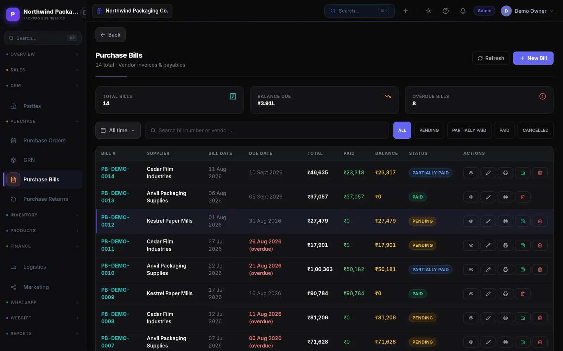Open Purchase Orders page
563x351 pixels.
click(x=43, y=141)
